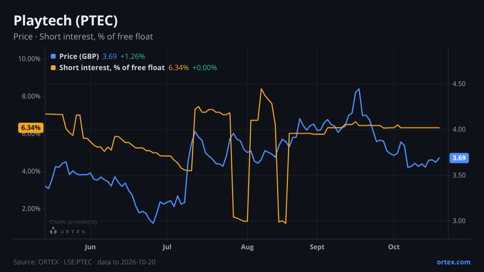Click the blue 3.69 axis badge
Screen dimensions: 484x272
coord(459,158)
